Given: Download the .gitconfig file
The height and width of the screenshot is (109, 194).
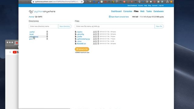Looking at the screenshot, I should point(94,34).
